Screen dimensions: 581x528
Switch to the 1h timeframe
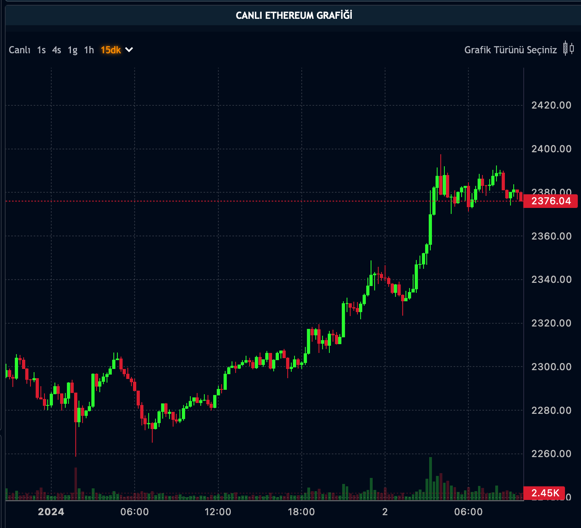pos(89,50)
